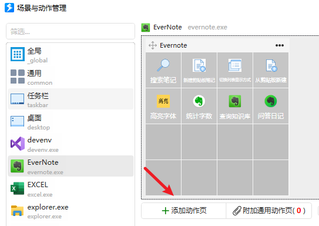Viewport: 319px width, 226px height.
Task: Select the 通用 common scene
Action: [x=70, y=77]
